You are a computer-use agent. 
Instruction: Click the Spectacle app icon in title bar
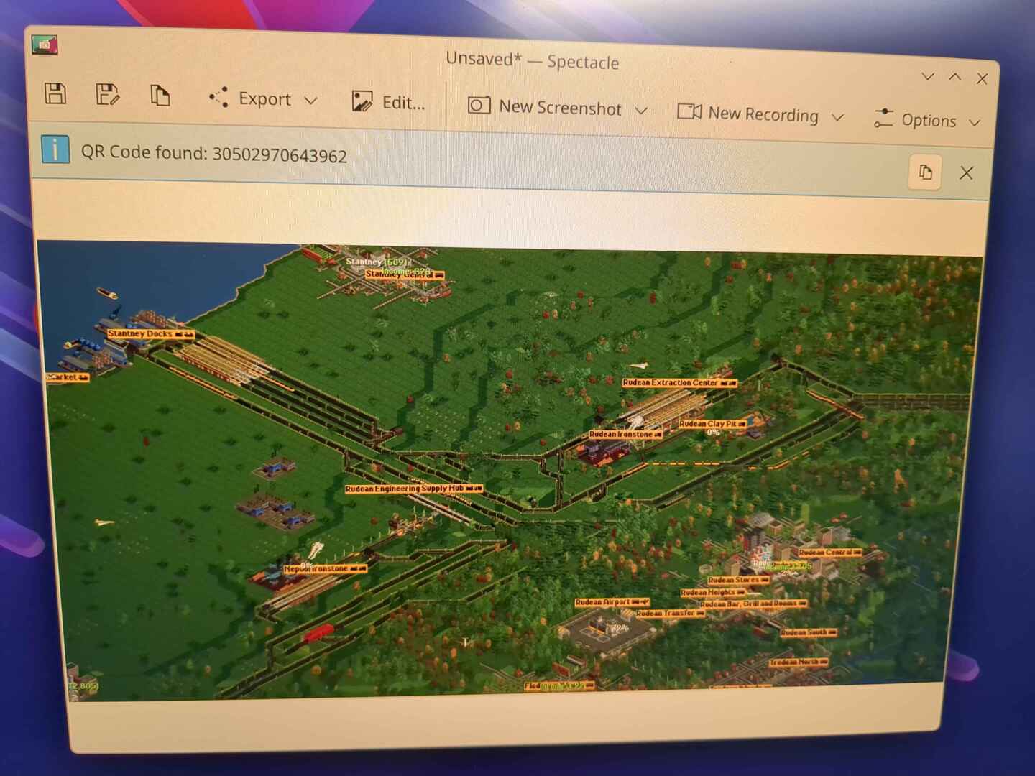(45, 45)
